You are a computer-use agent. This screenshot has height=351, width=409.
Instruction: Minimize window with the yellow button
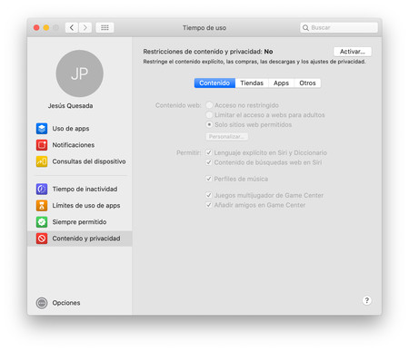[46, 28]
